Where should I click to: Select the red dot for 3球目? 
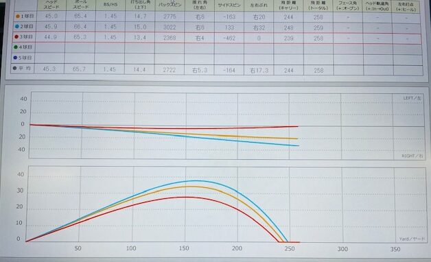16,37
